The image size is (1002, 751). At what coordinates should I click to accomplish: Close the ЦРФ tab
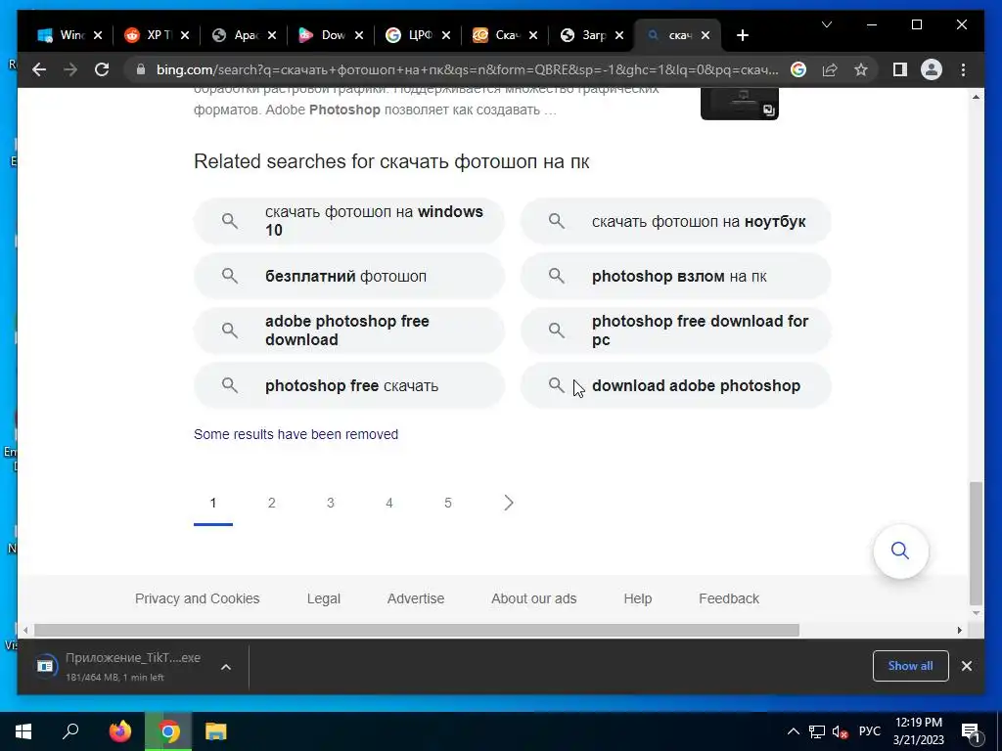point(446,35)
